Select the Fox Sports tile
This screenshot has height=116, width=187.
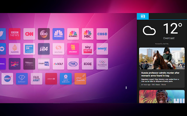[73, 64]
